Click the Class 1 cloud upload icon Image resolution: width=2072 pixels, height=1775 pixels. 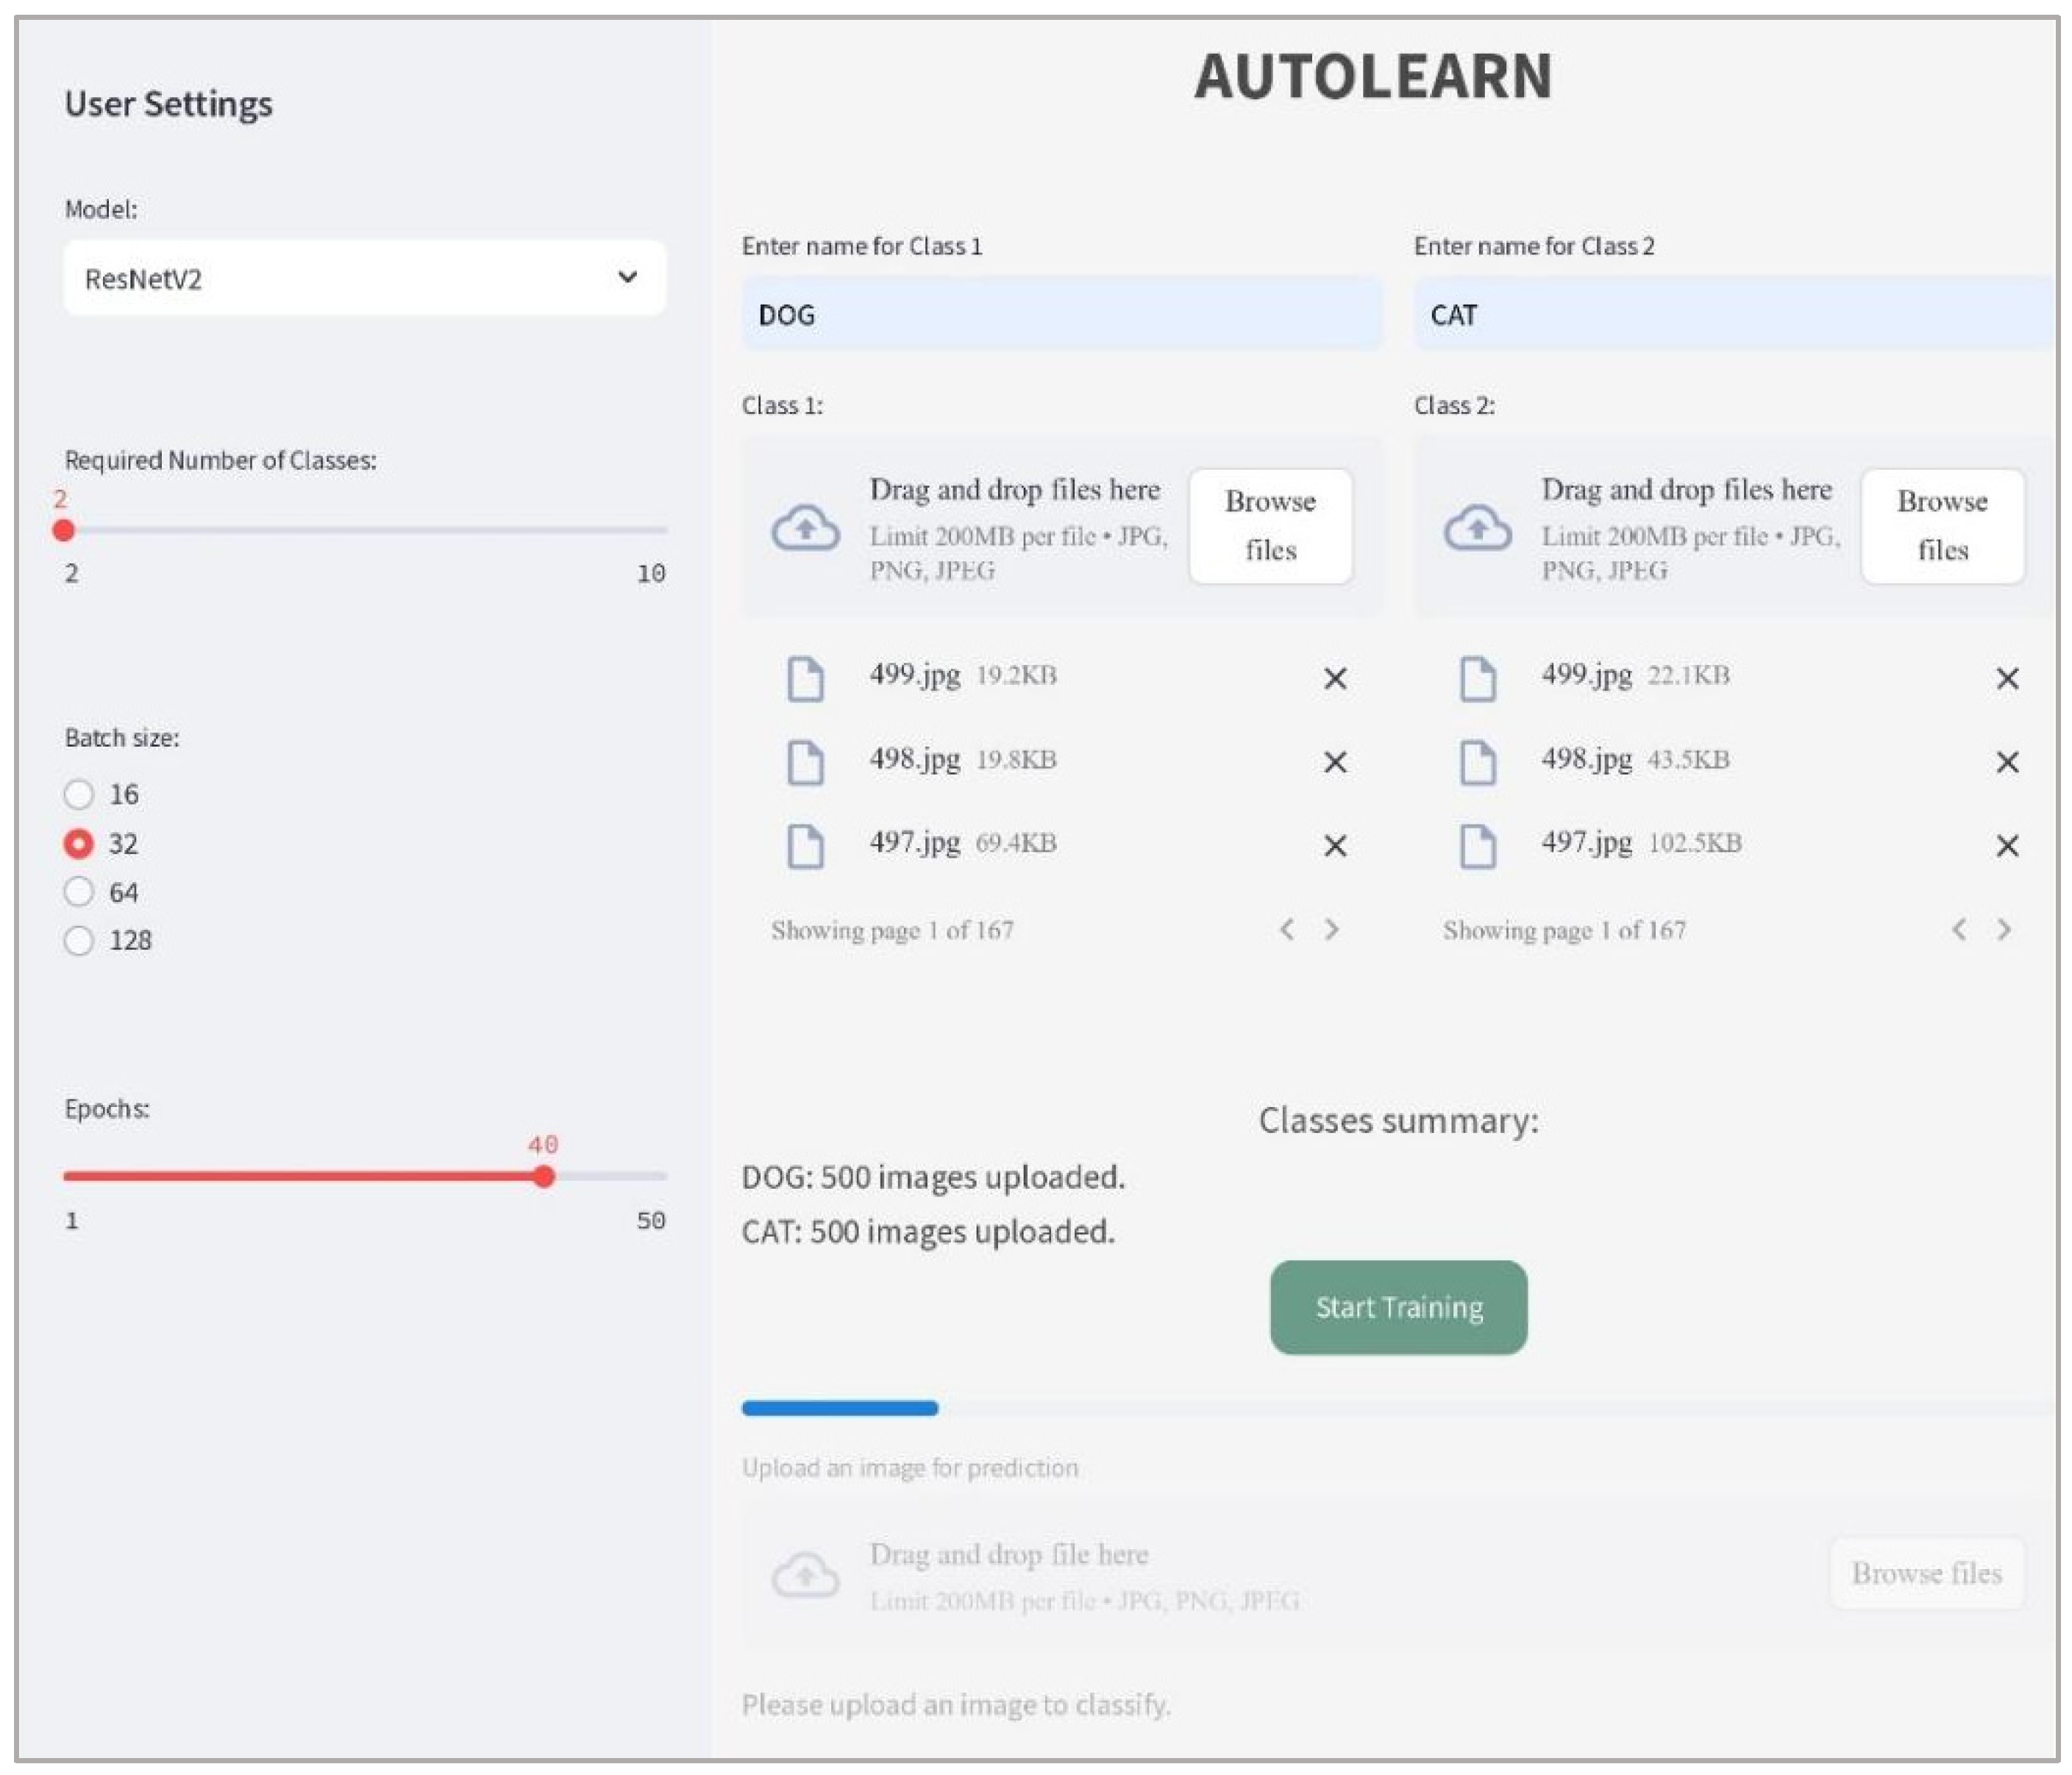(805, 528)
